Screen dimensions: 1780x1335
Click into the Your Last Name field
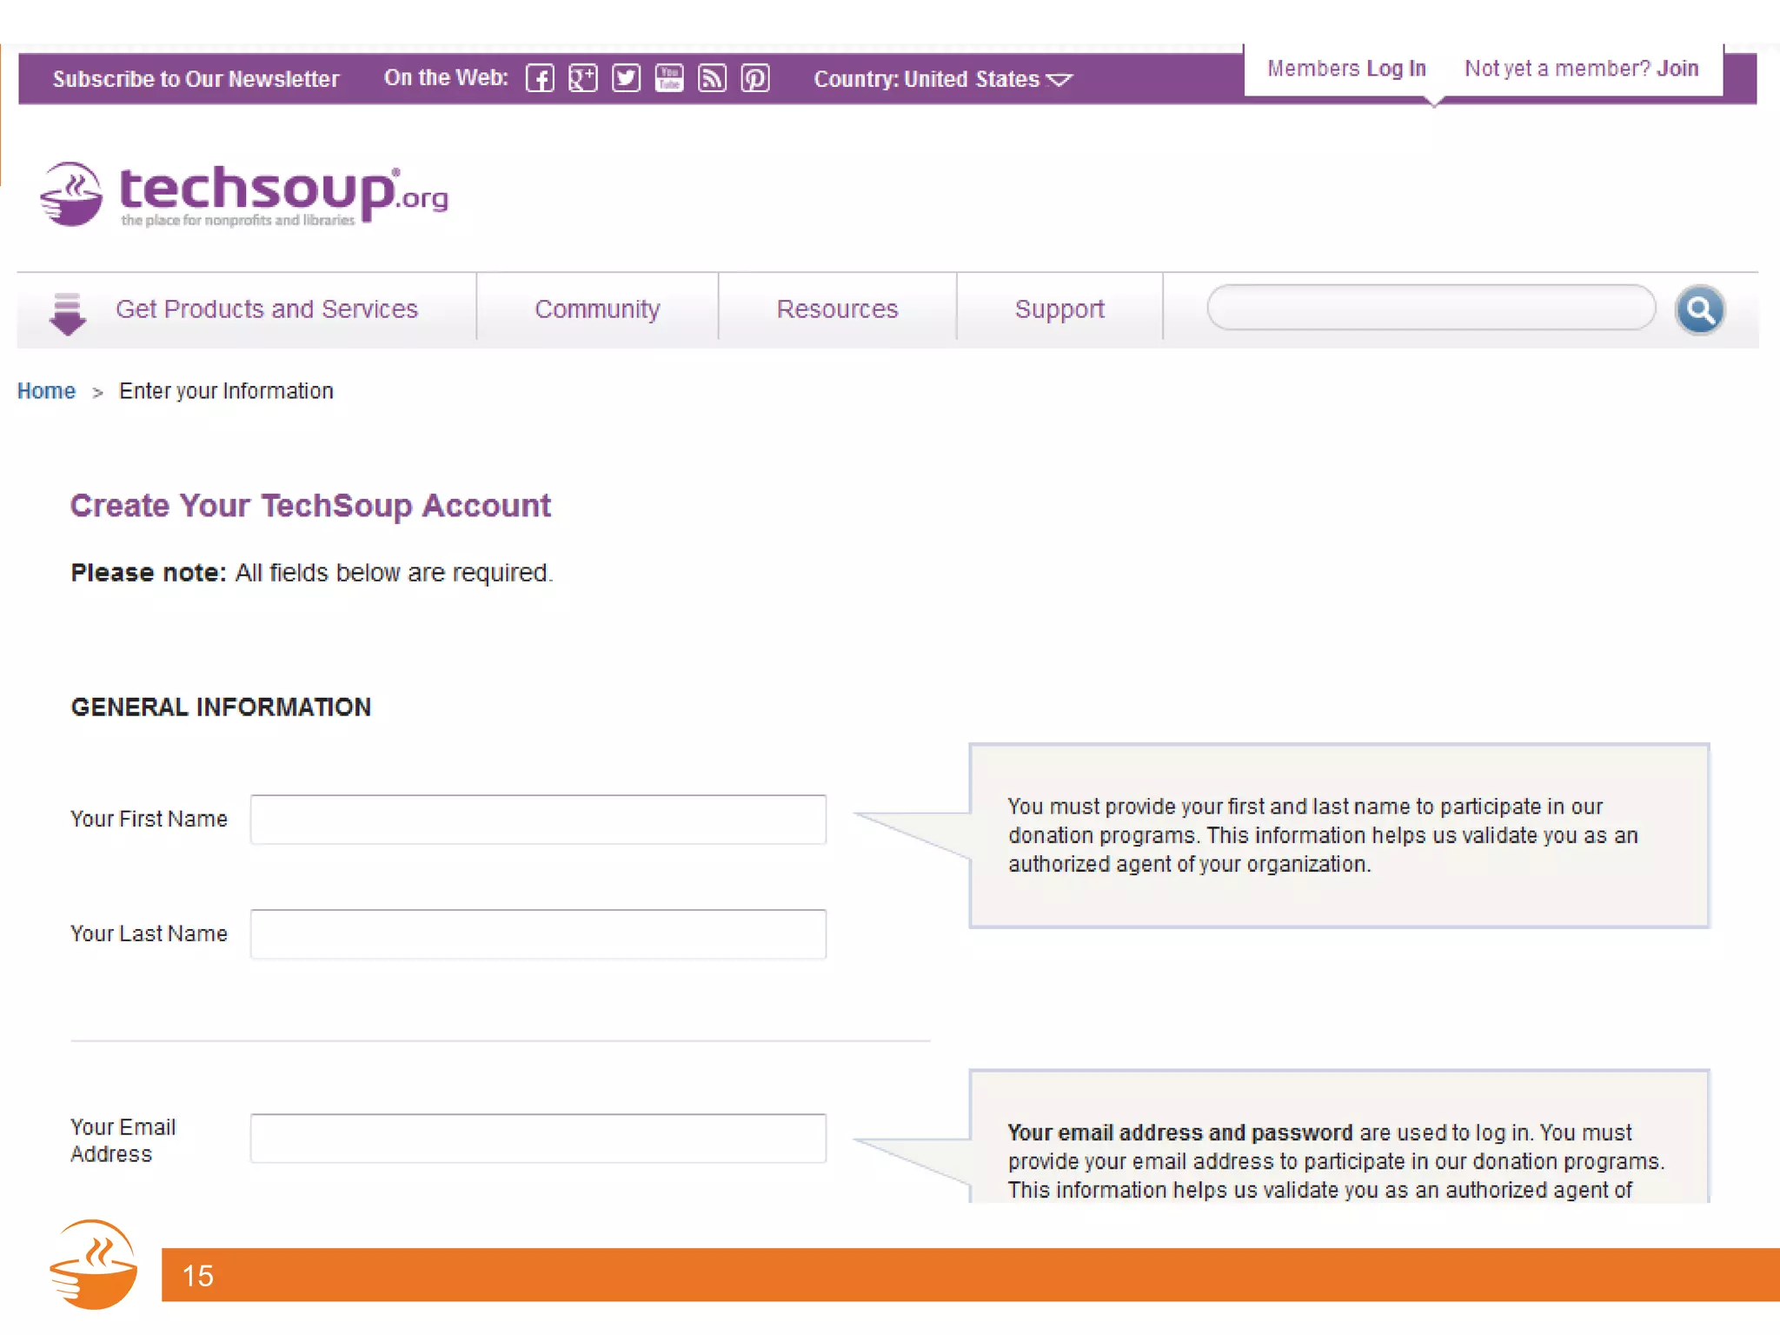click(x=538, y=933)
